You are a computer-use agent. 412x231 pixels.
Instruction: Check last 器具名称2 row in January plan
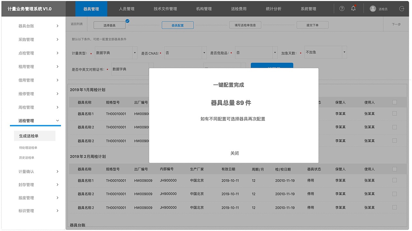point(395,140)
